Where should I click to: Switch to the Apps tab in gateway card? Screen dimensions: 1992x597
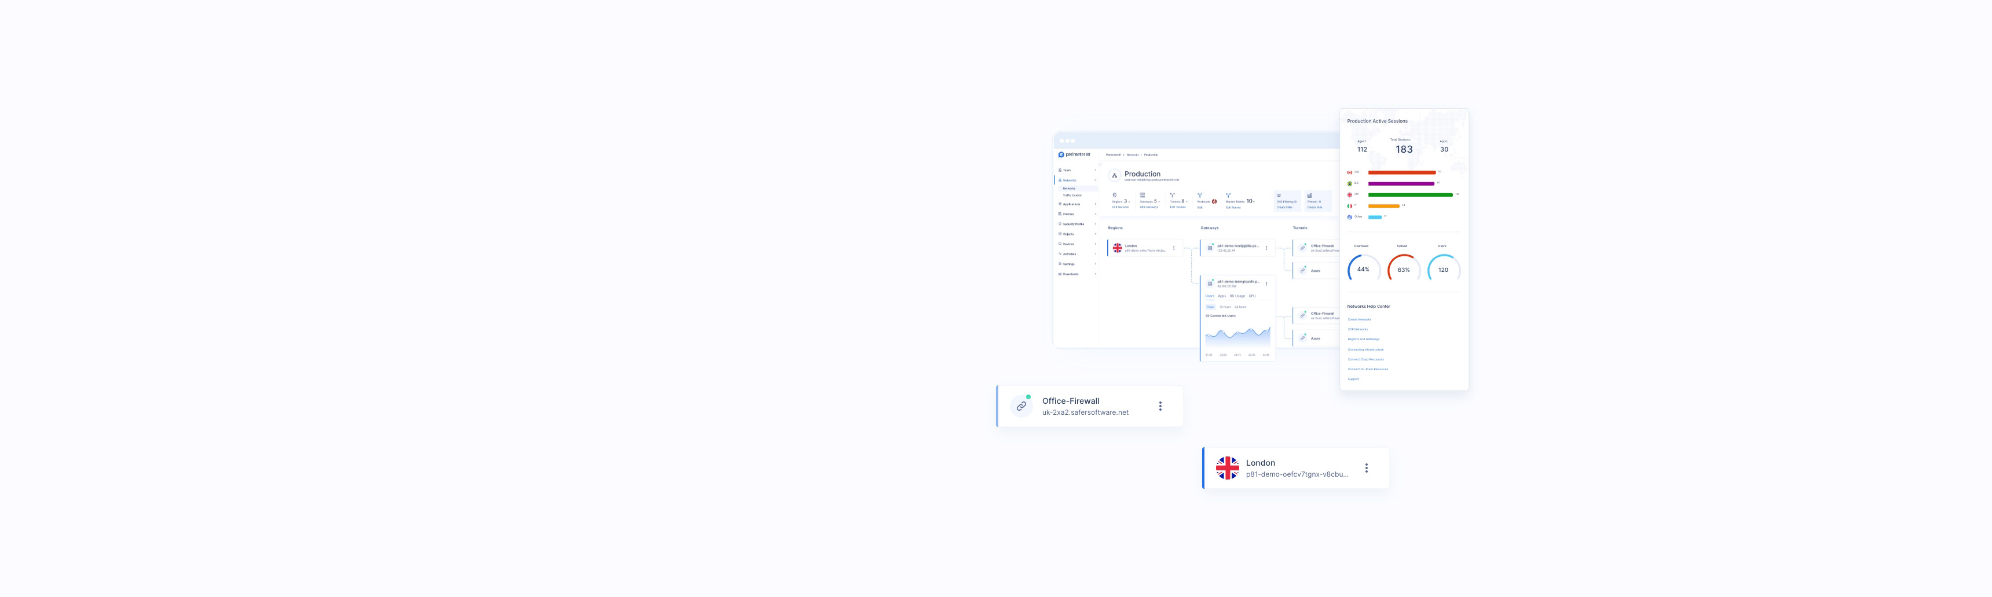1222,296
